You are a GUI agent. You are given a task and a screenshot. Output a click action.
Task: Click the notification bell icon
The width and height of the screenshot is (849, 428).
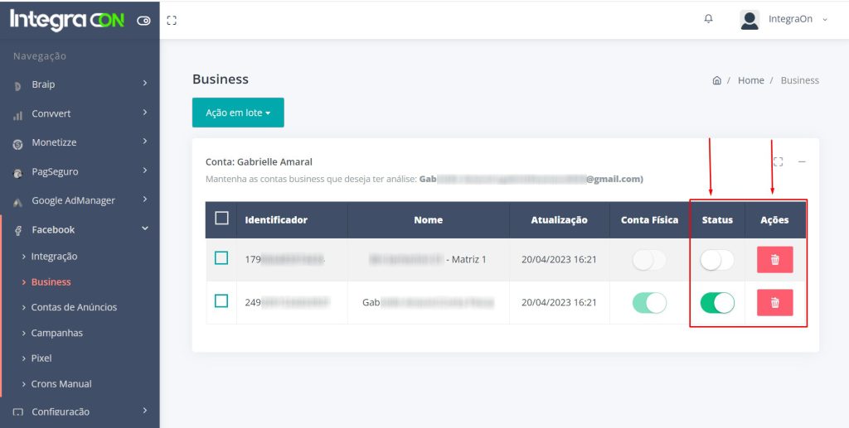click(x=708, y=19)
